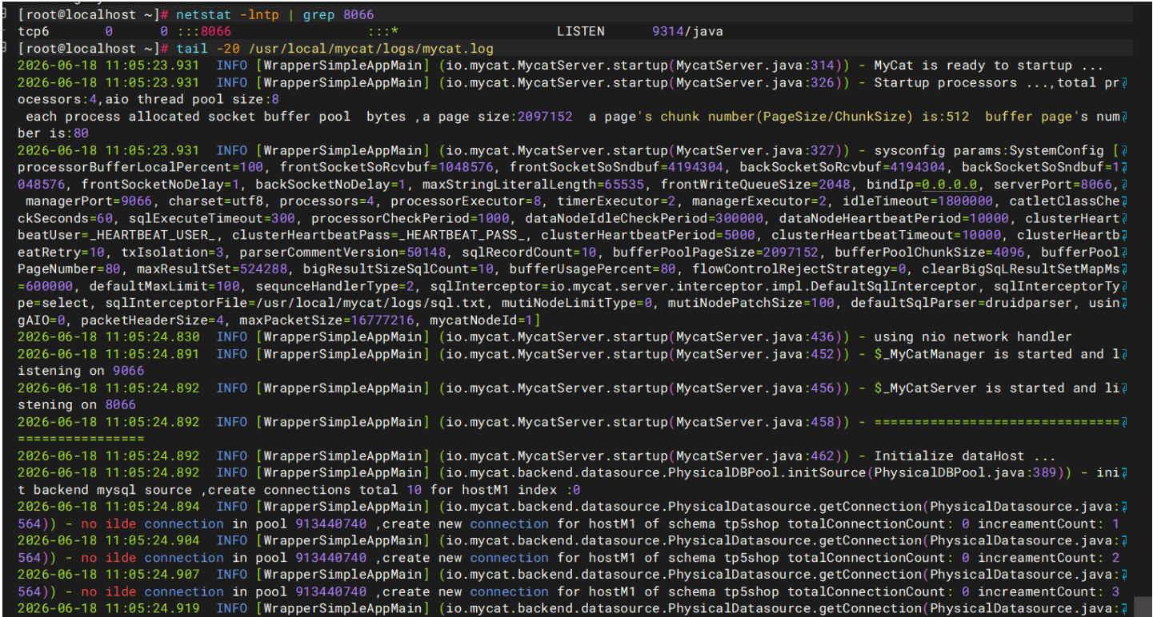This screenshot has width=1157, height=617.
Task: Select timestamp '11:05:24.830'
Action: coord(152,337)
